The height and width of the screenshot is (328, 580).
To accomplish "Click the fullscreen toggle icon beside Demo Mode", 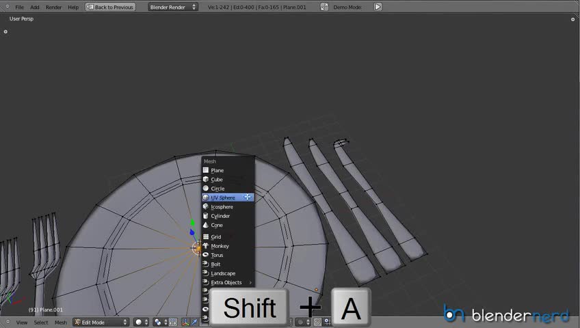I will coord(324,7).
